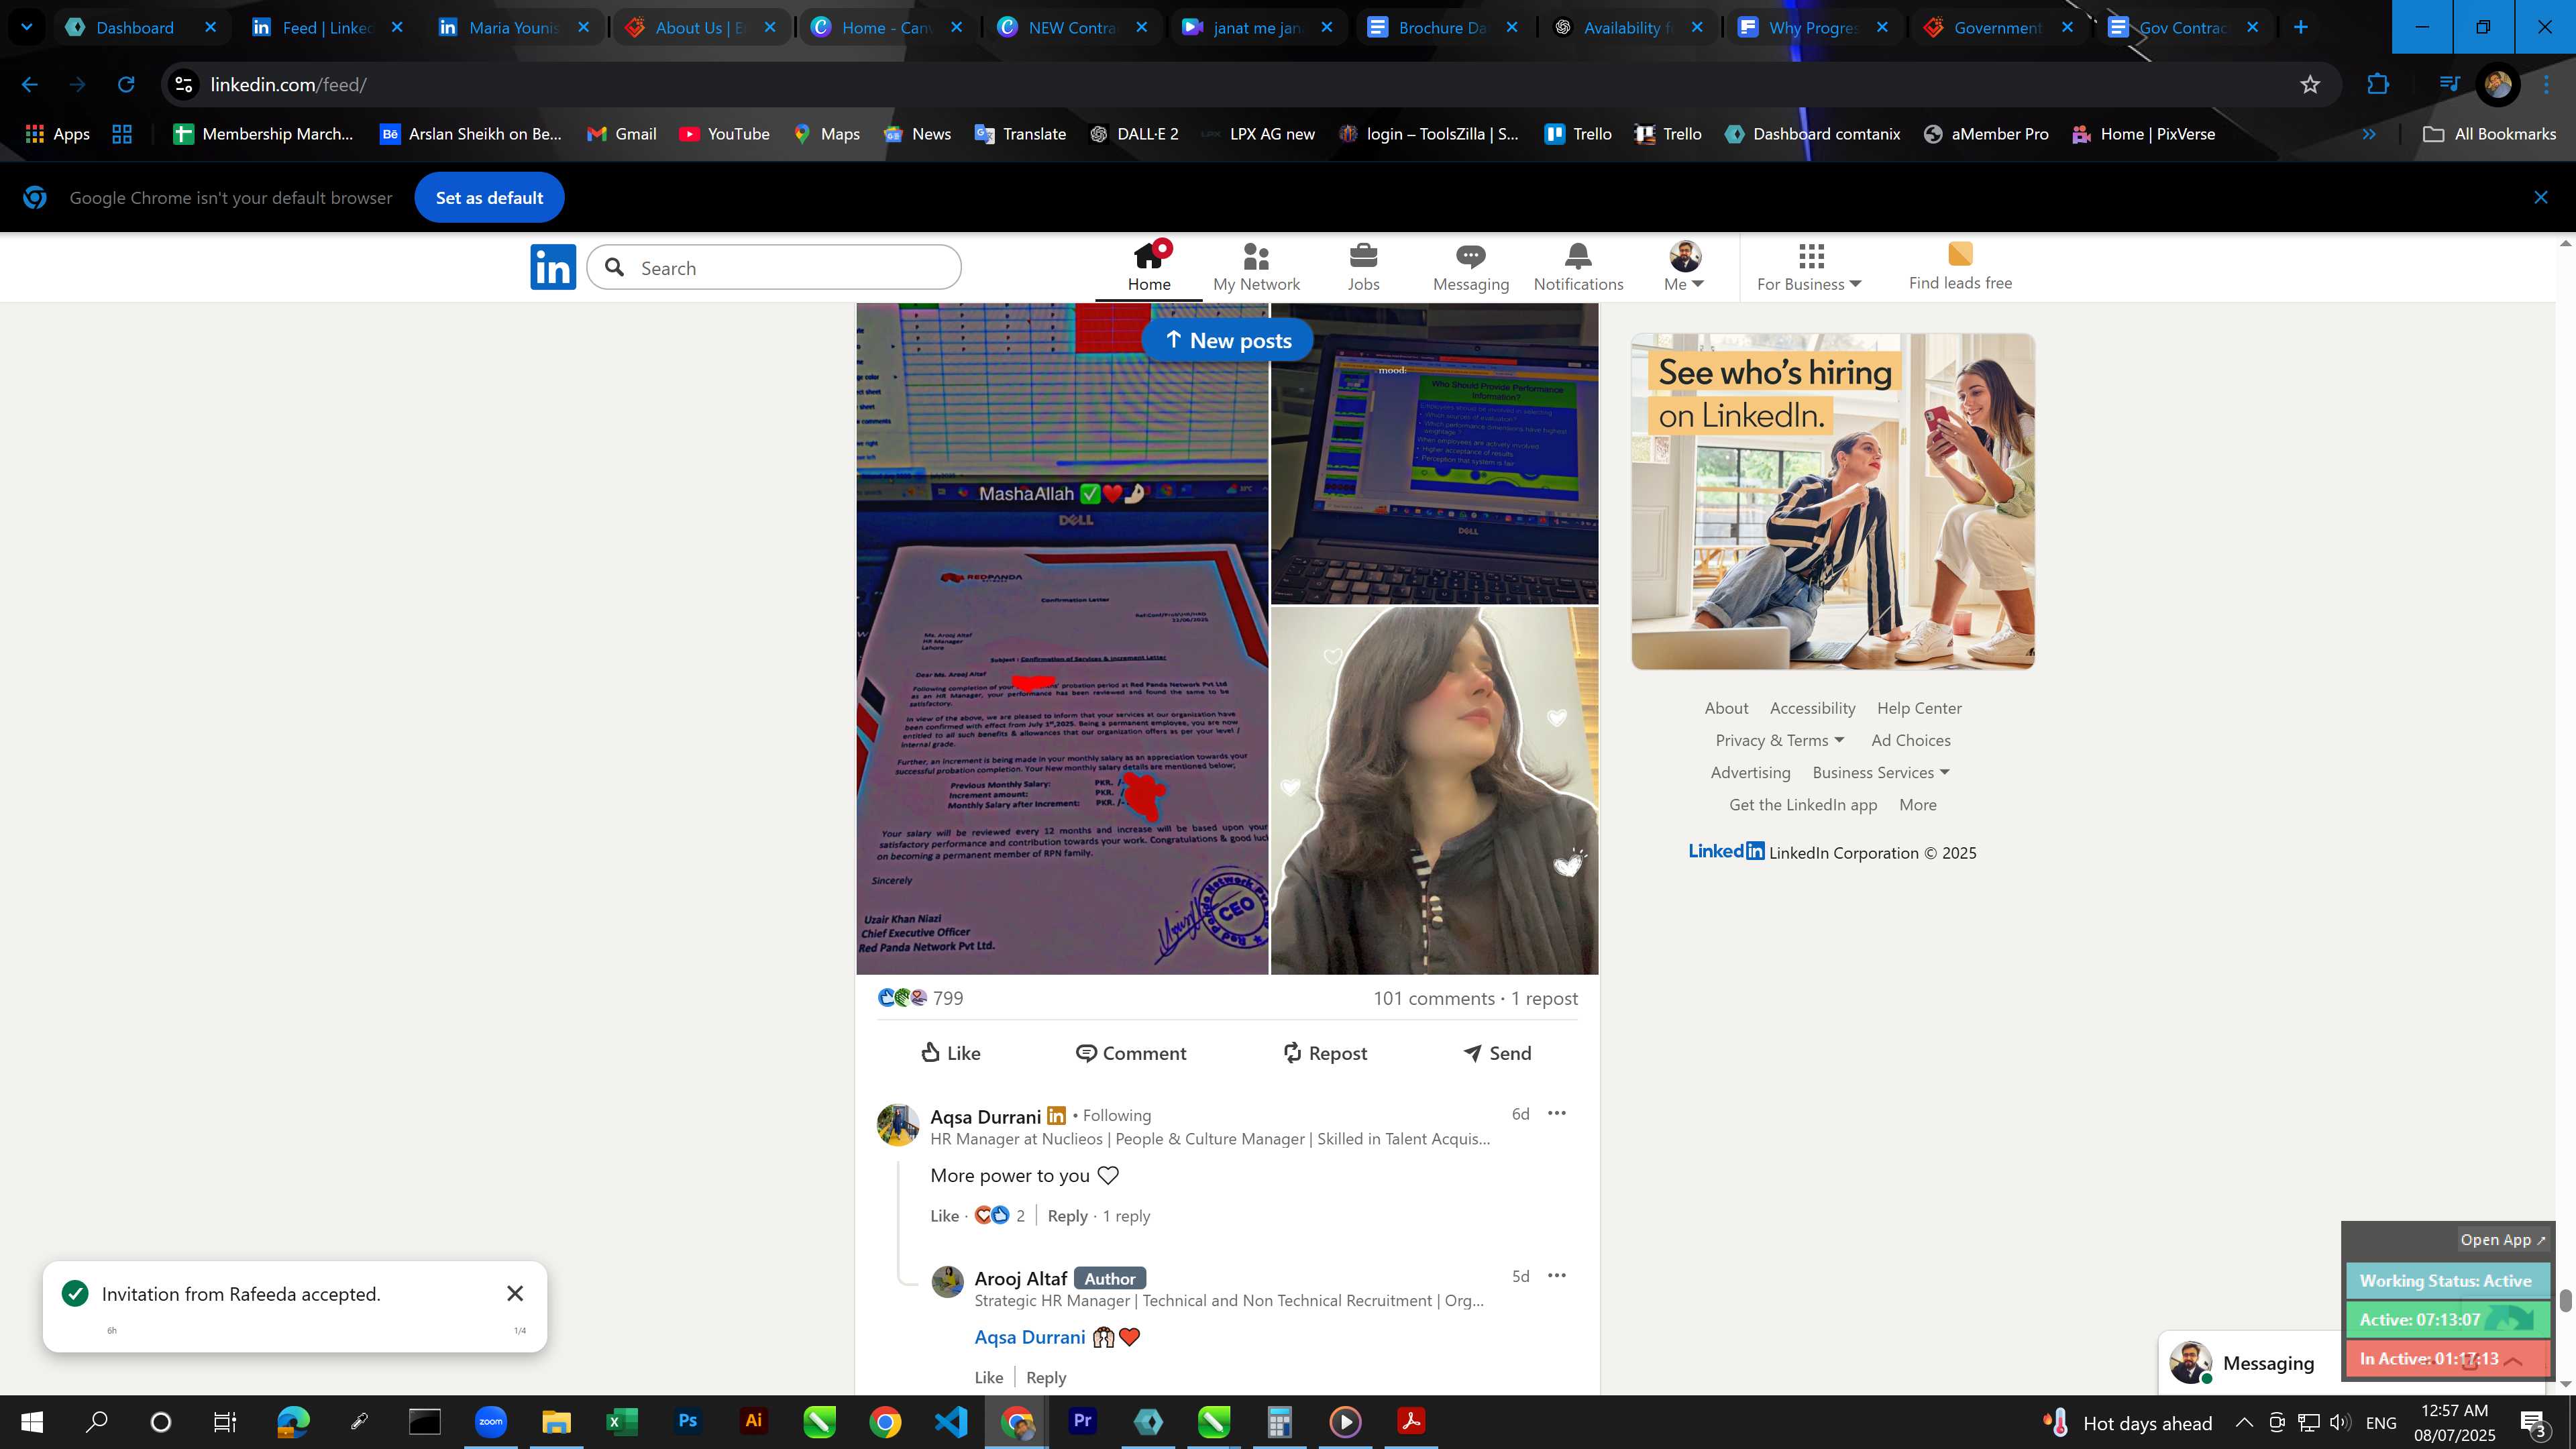Switch to Dashboard tab

click(x=135, y=27)
